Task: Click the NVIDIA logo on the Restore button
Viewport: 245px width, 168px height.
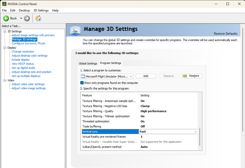Action: pyautogui.click(x=185, y=76)
